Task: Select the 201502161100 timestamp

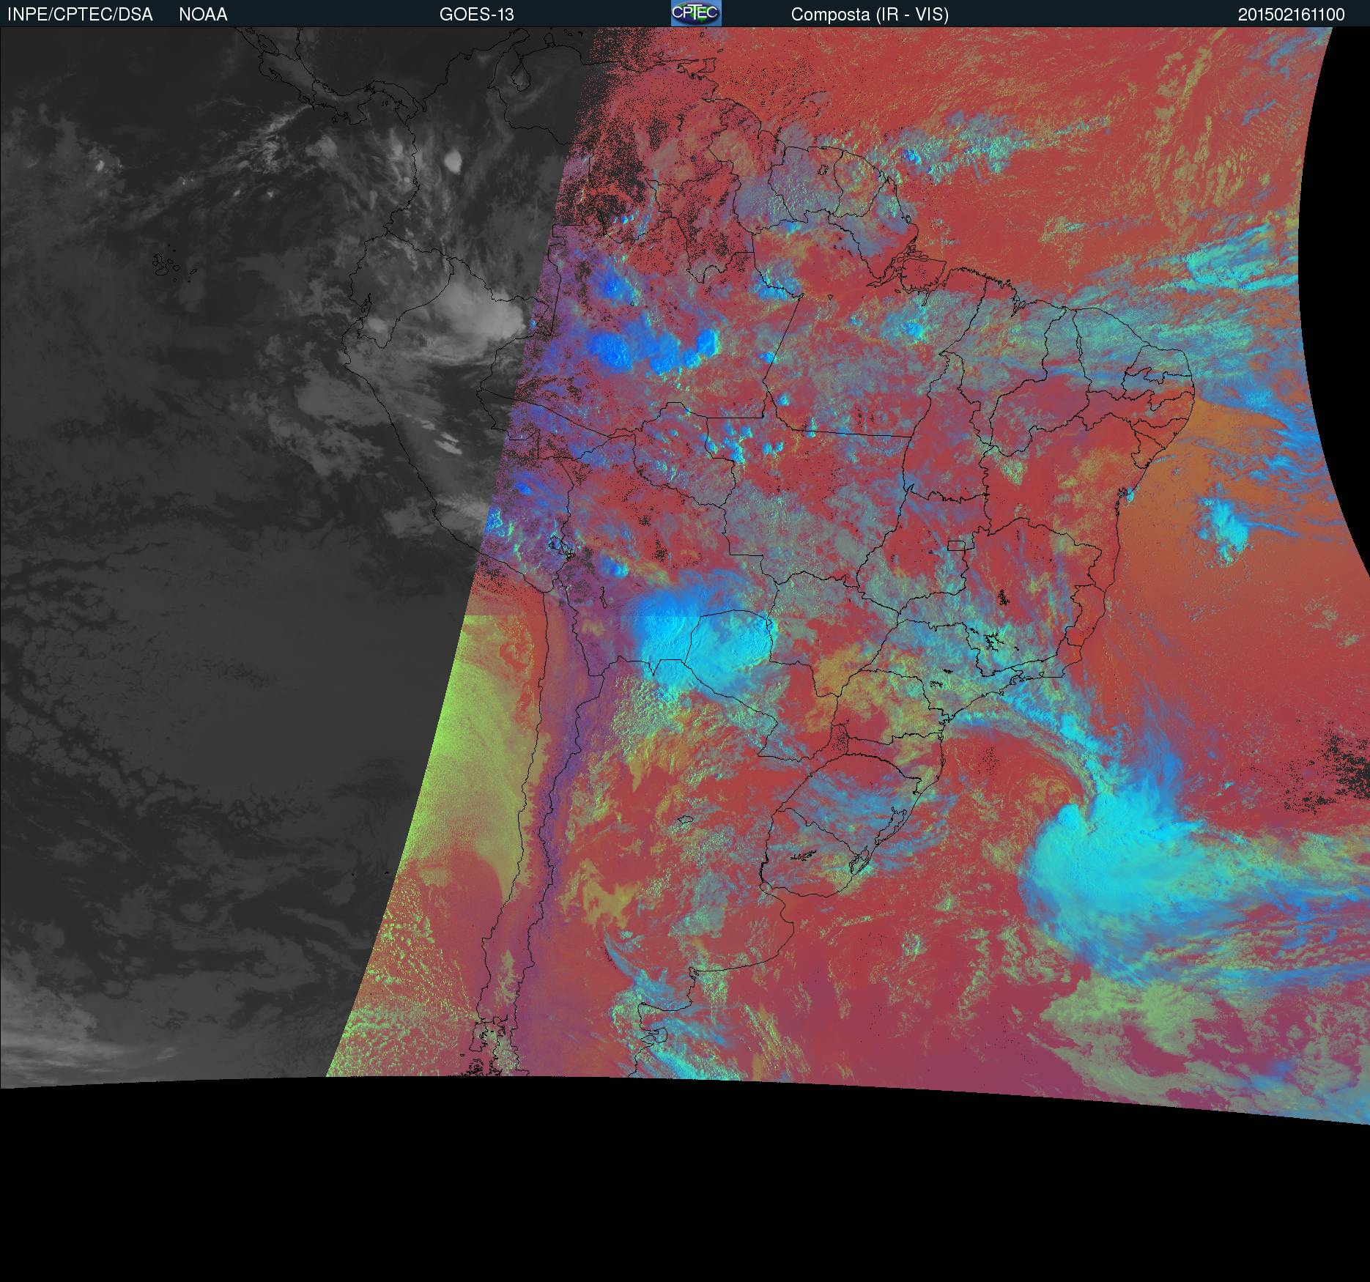Action: tap(1292, 15)
